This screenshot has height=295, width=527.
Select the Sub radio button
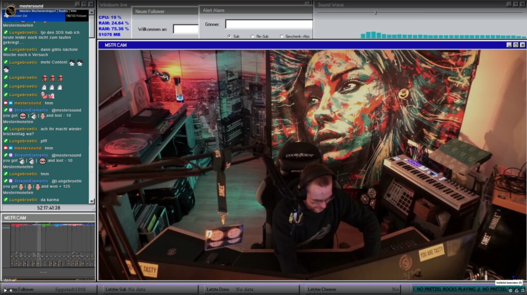[229, 36]
